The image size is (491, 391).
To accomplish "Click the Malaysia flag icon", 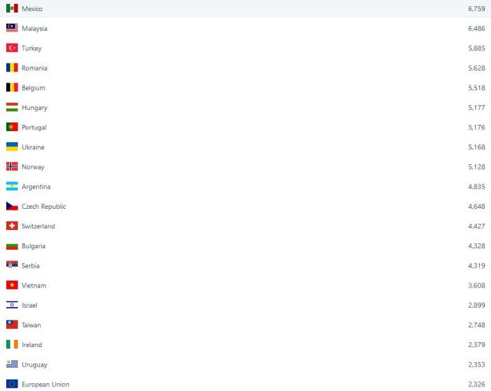I will click(12, 28).
